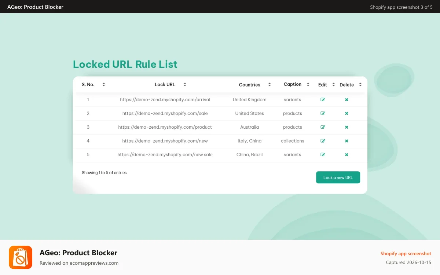Click the Italy, China country cell
Viewport: 440px width, 275px height.
[x=249, y=141]
